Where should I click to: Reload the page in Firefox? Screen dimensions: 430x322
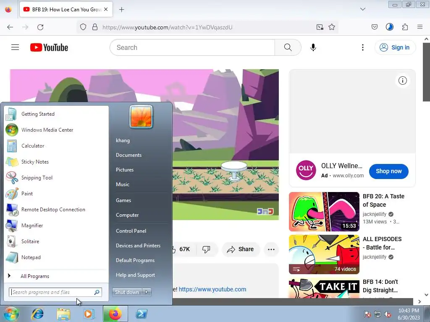[x=40, y=27]
